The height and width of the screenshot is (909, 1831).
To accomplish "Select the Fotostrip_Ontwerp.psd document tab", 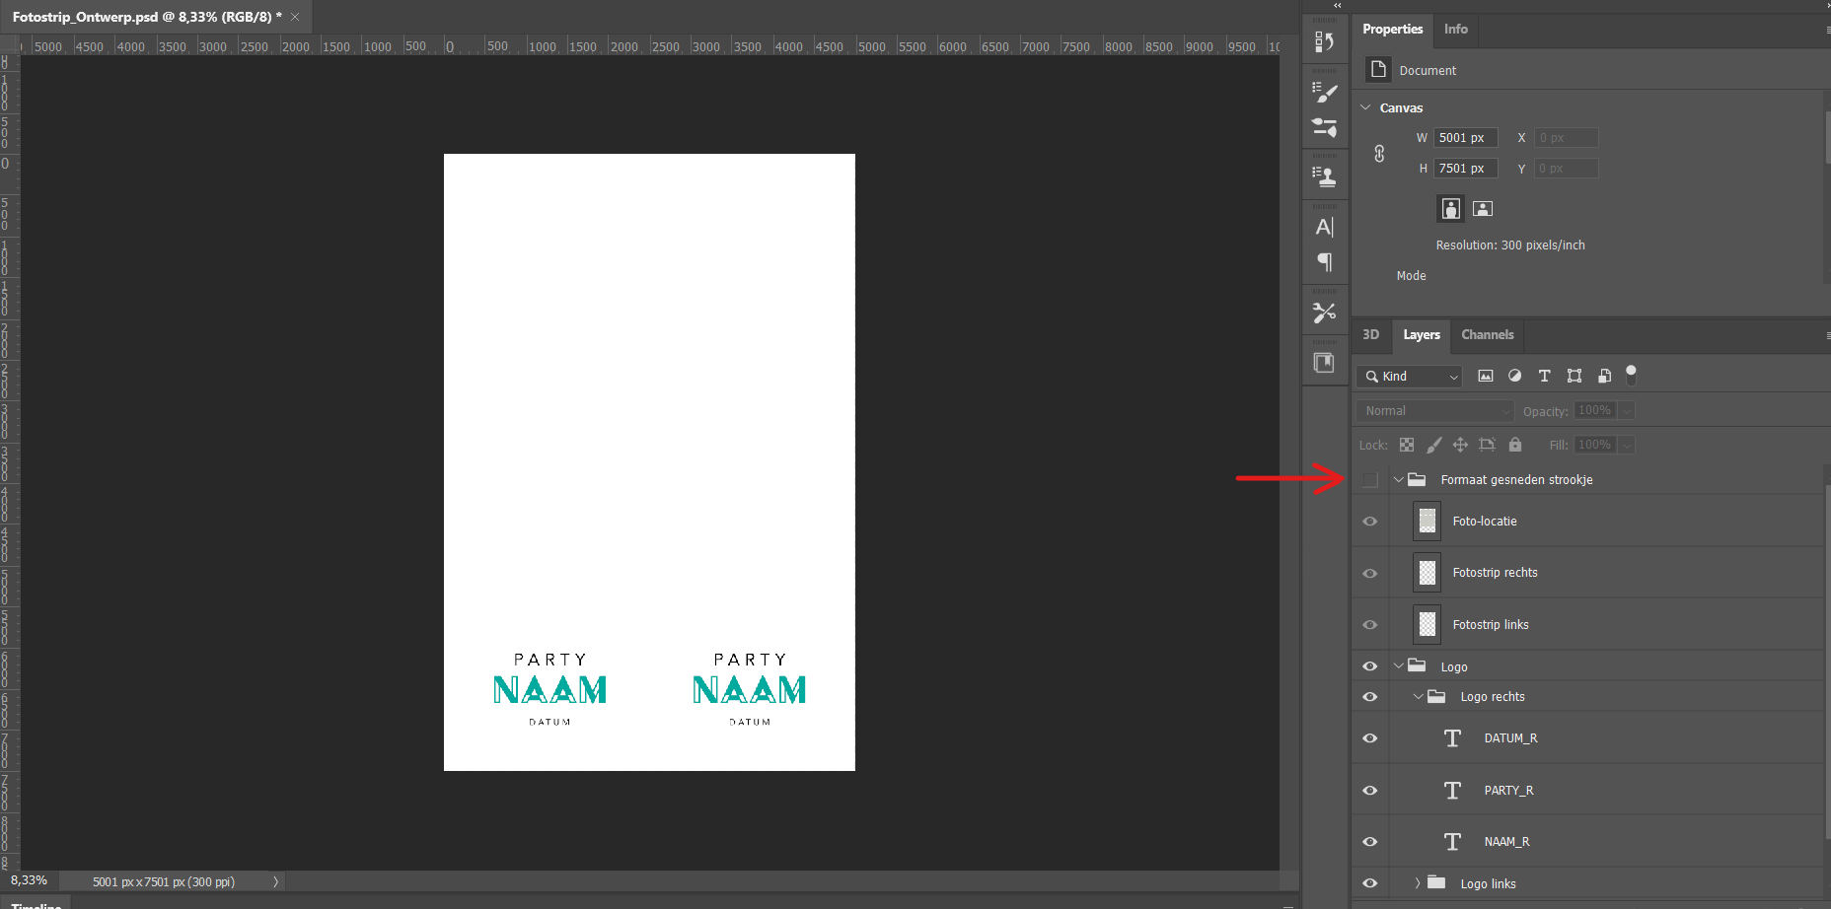I will pyautogui.click(x=147, y=17).
